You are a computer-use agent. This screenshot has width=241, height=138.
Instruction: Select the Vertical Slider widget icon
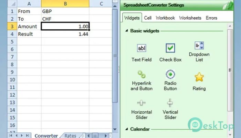170,103
